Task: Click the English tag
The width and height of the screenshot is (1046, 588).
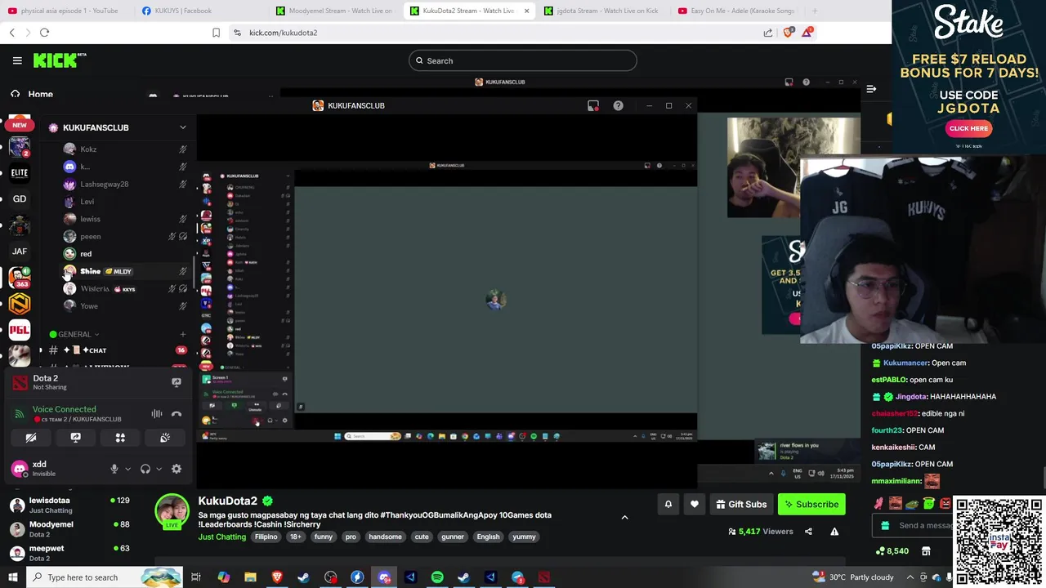Action: pos(488,537)
